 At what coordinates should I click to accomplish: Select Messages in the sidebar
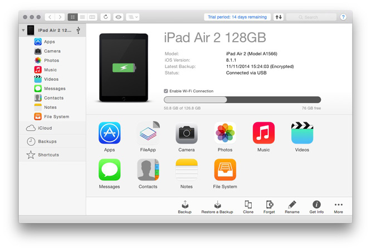(x=55, y=89)
